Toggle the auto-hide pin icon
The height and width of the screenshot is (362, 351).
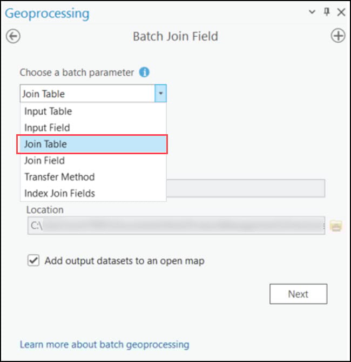326,12
